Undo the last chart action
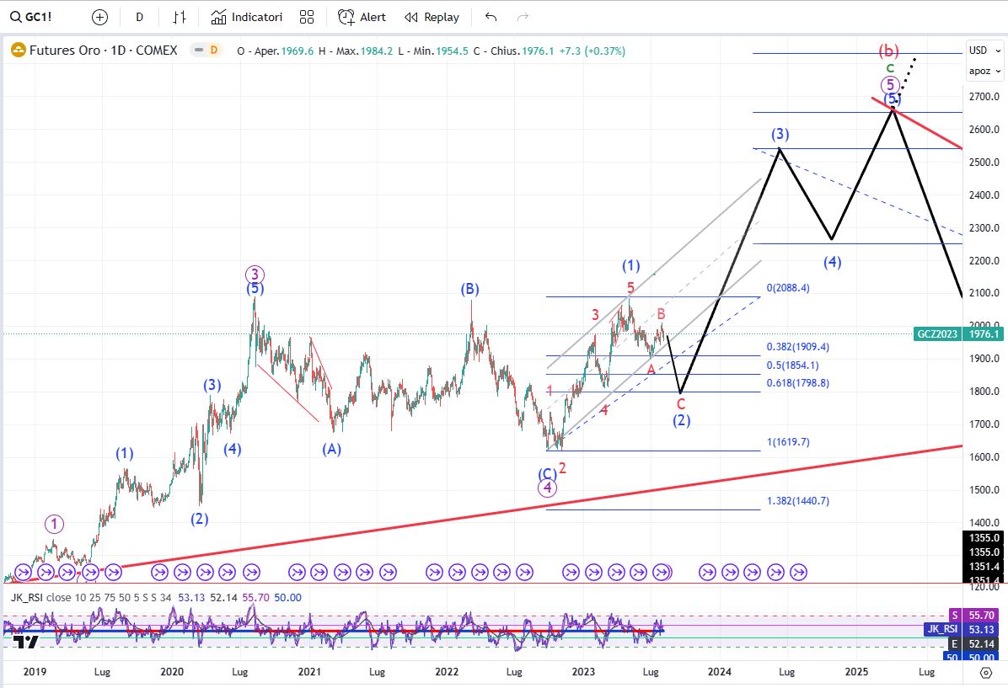1008x688 pixels. tap(491, 18)
